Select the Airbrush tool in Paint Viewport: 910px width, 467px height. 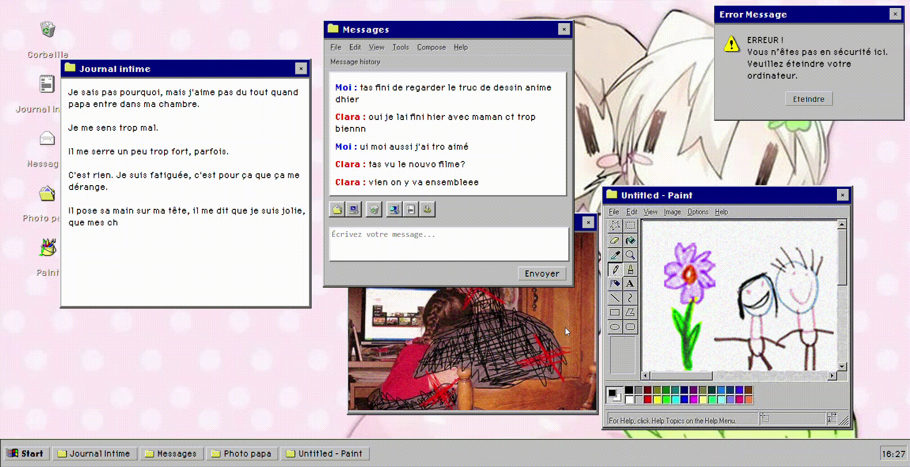(615, 283)
